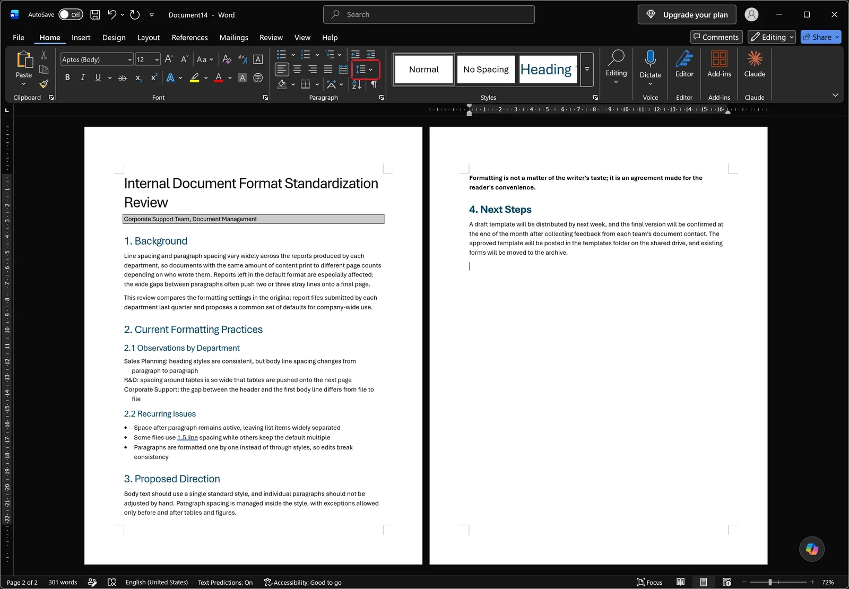Screen dimensions: 849x589
Task: Open the font size 12 dropdown
Action: click(157, 59)
